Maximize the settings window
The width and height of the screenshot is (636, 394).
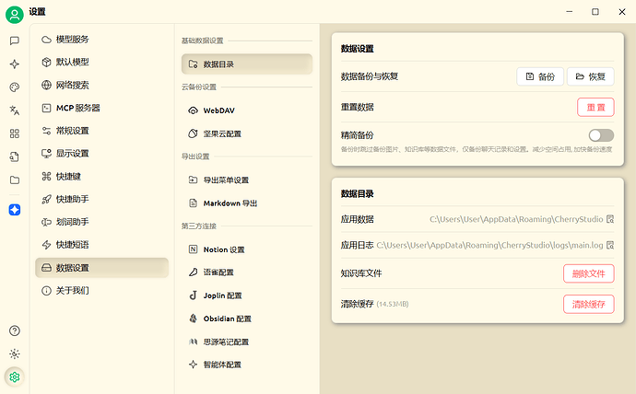click(595, 12)
